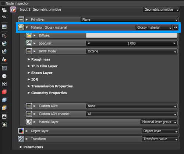Click the Material layer half-circle icon
The height and width of the screenshot is (154, 184).
click(x=29, y=122)
